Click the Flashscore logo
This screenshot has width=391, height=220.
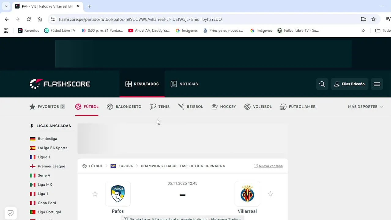click(x=60, y=84)
